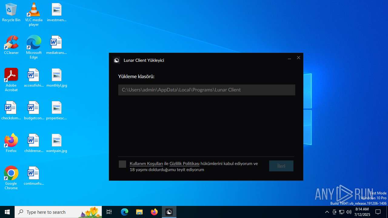
Task: Select the wantpain.jpg file icon
Action: [x=57, y=144]
